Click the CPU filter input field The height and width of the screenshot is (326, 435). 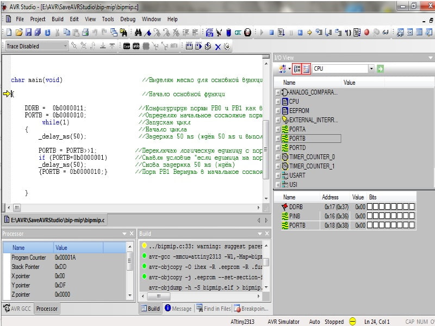click(x=340, y=68)
